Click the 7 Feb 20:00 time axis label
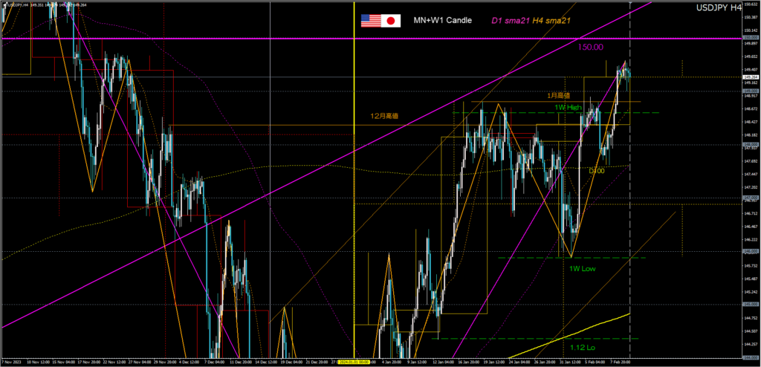This screenshot has width=761, height=367. tap(621, 363)
